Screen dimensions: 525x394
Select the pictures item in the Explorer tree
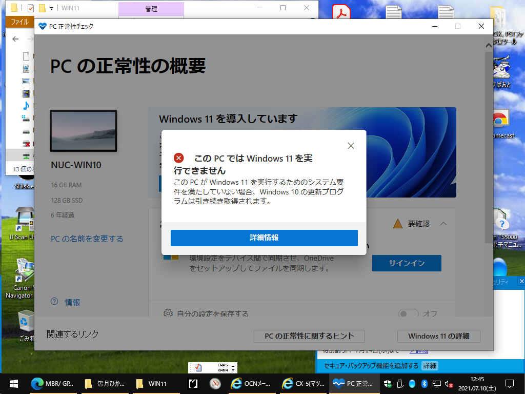(x=26, y=81)
